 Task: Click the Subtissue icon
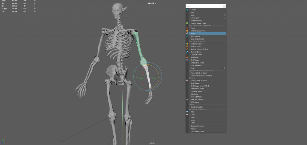187,57
